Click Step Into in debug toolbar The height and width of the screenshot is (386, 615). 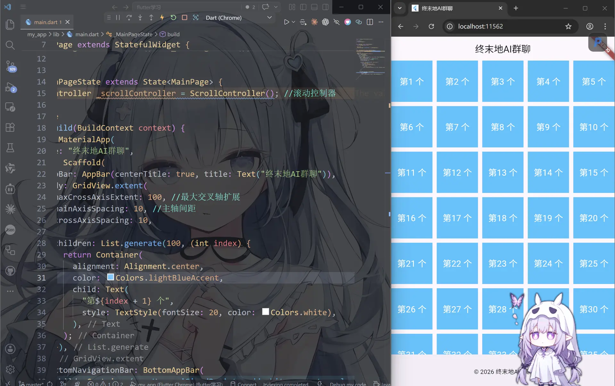click(x=140, y=18)
